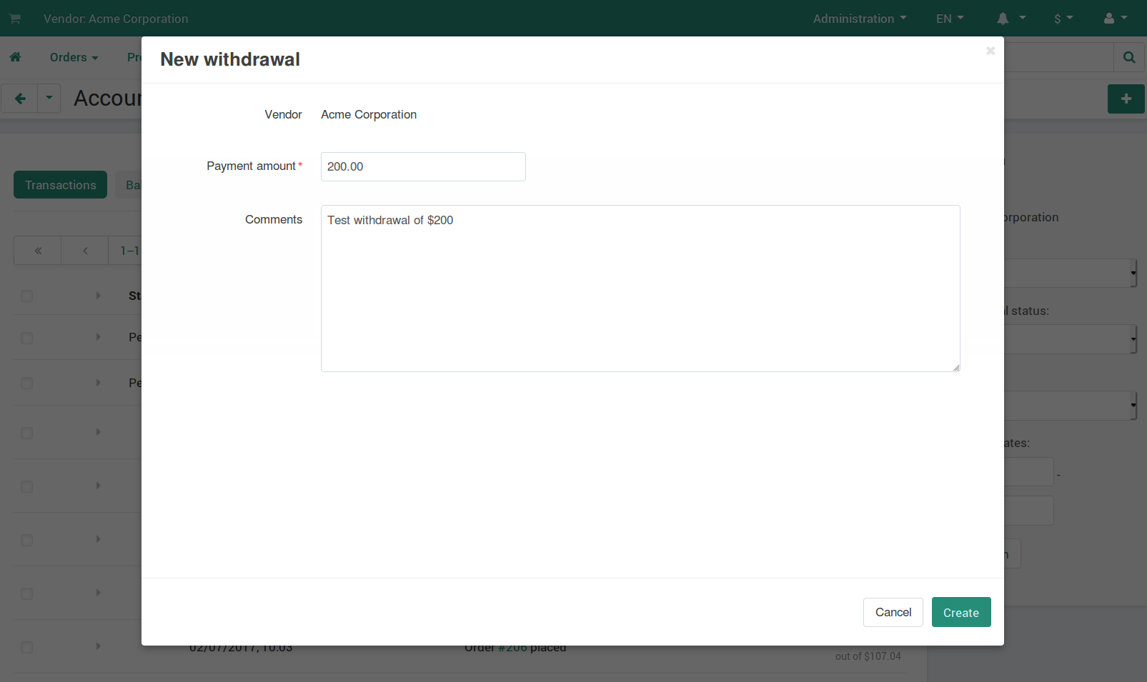Cancel the new withdrawal
Image resolution: width=1147 pixels, height=682 pixels.
[893, 612]
